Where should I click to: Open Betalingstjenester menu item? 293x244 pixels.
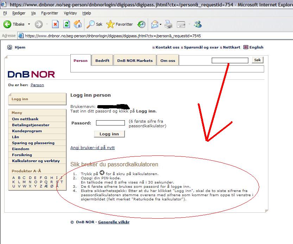click(x=31, y=125)
